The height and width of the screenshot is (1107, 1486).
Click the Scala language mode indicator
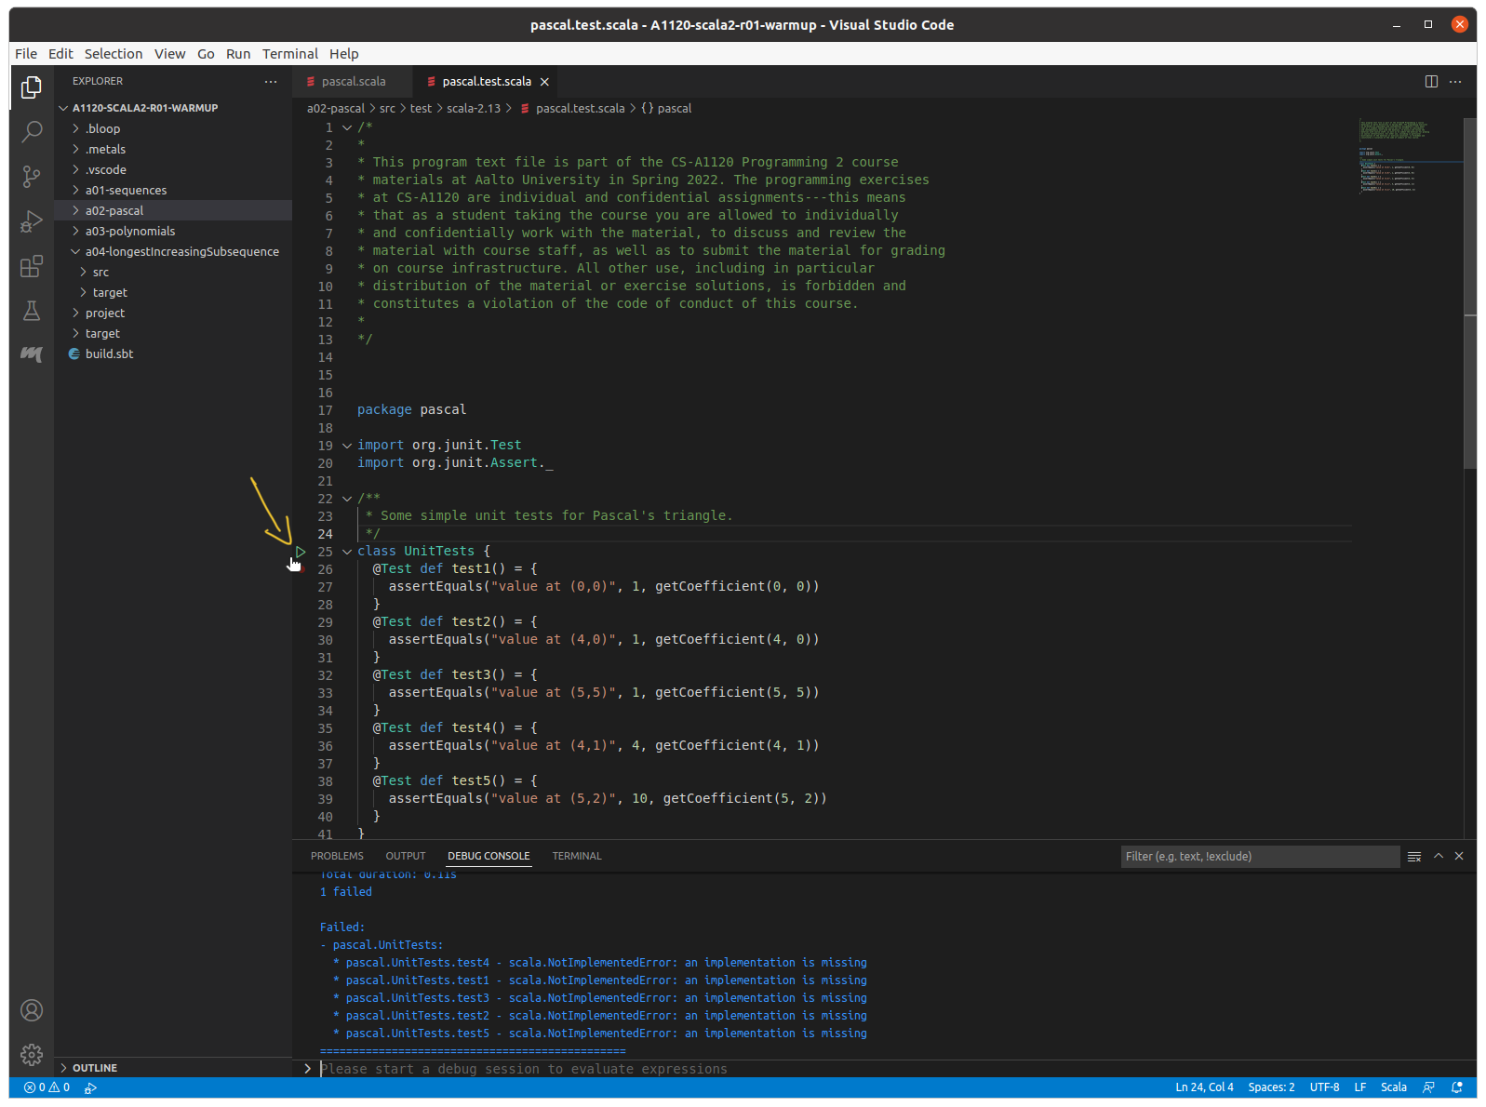coord(1393,1087)
